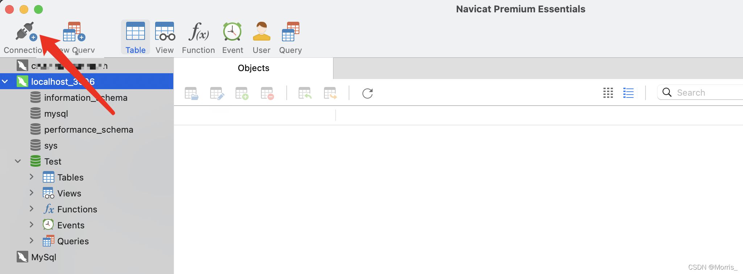Click the New Table plus icon
Screen dimensions: 743x274
(242, 93)
